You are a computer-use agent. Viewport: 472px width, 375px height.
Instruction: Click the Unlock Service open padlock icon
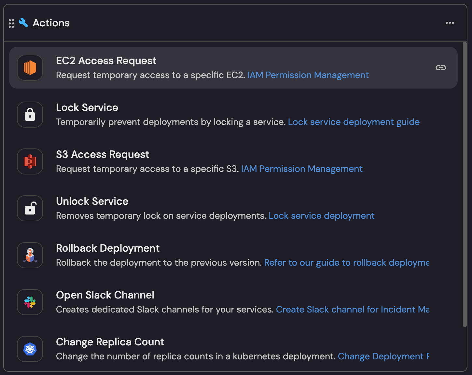point(30,208)
